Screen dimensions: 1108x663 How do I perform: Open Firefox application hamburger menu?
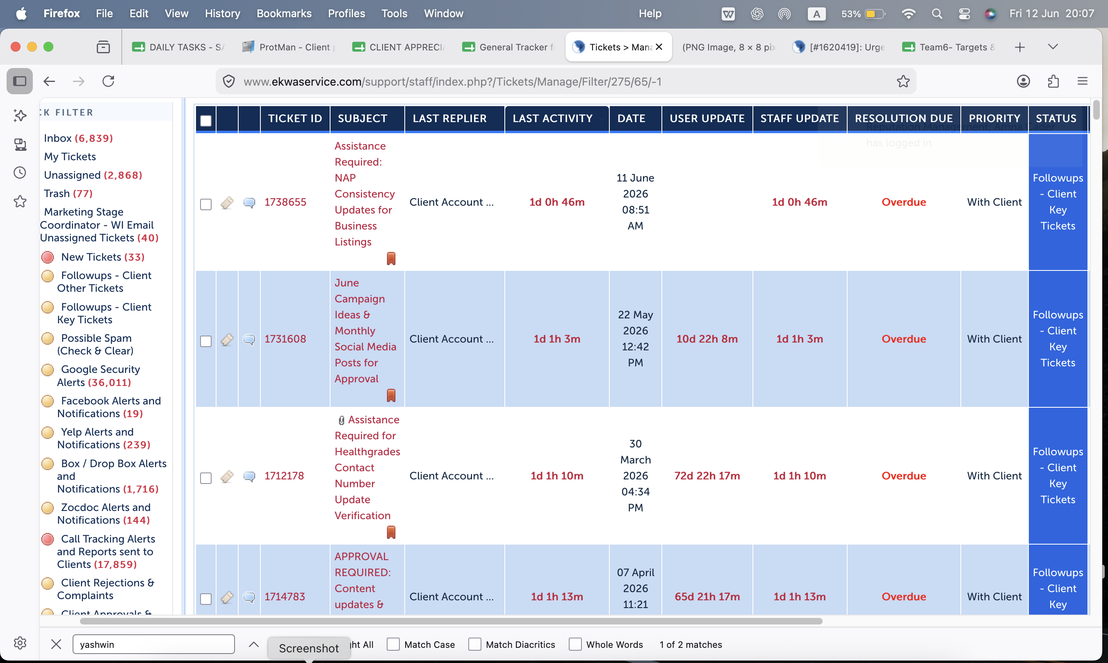coord(1082,81)
